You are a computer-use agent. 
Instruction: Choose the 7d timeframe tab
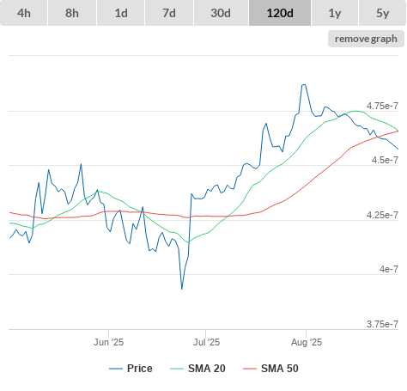[x=169, y=13]
